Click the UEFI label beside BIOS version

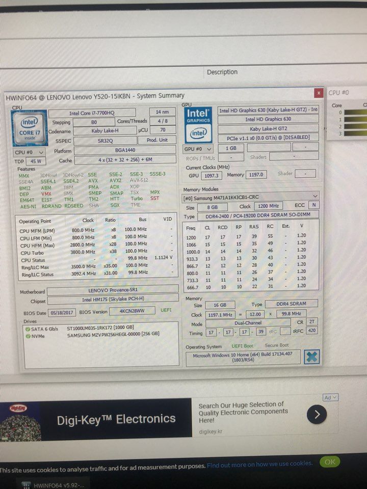tap(166, 310)
